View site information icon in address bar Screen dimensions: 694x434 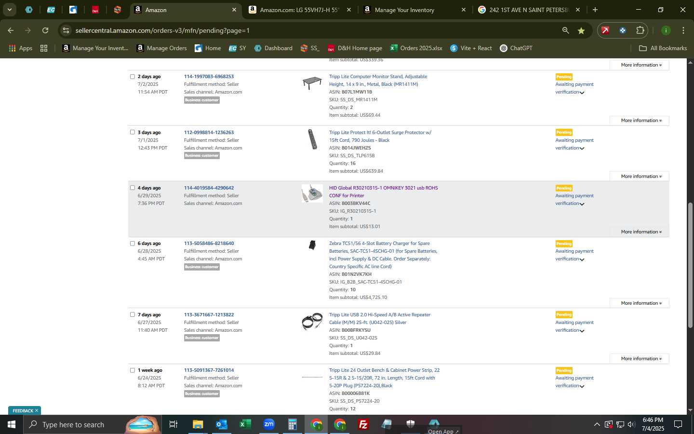(x=66, y=30)
